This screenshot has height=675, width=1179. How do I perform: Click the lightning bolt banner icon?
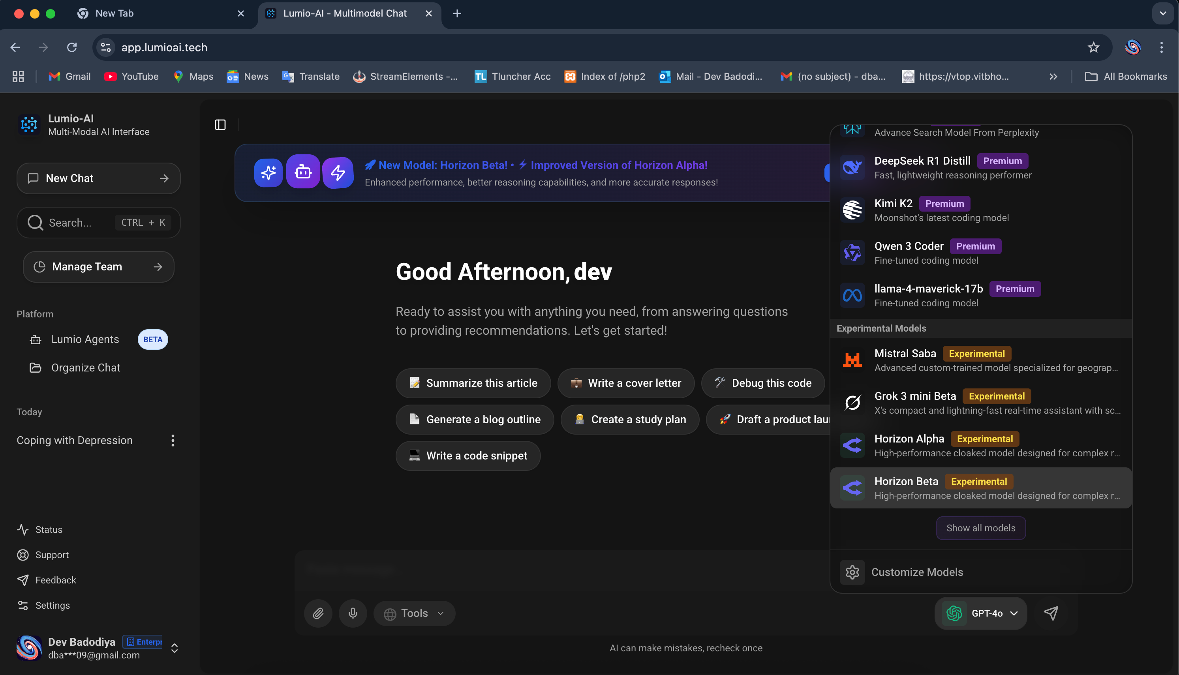(x=338, y=173)
